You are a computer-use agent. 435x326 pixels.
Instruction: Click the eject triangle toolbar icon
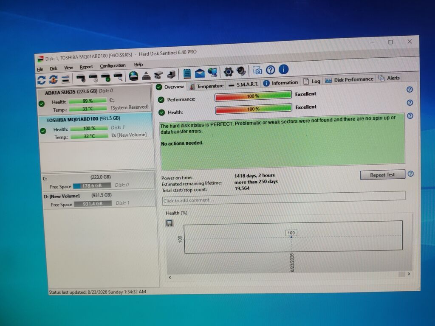(146, 76)
